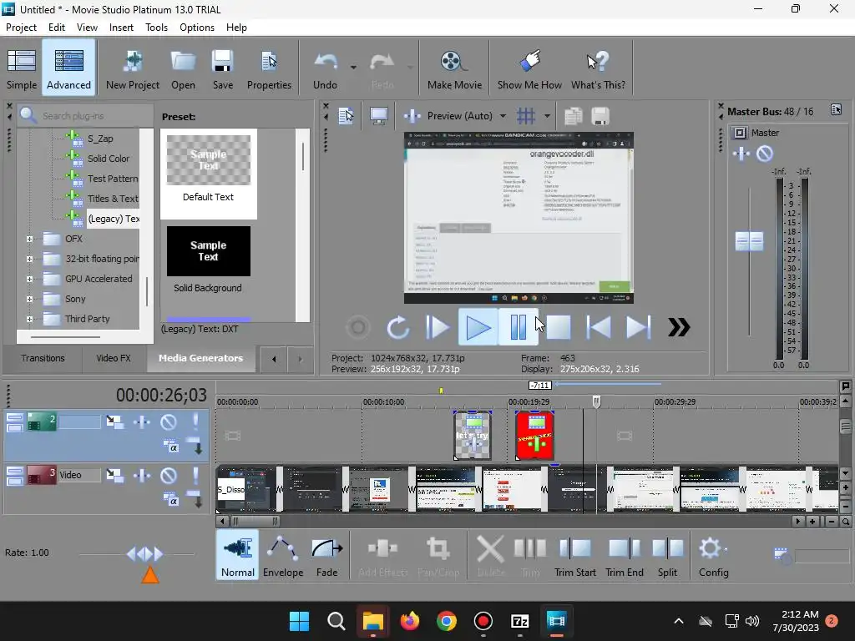
Task: Open Video track 3 FX
Action: coord(142,475)
